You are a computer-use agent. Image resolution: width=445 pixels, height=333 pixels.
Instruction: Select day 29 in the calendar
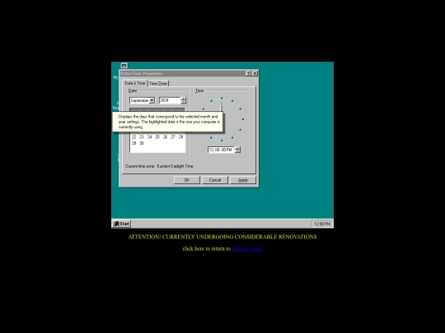[134, 143]
